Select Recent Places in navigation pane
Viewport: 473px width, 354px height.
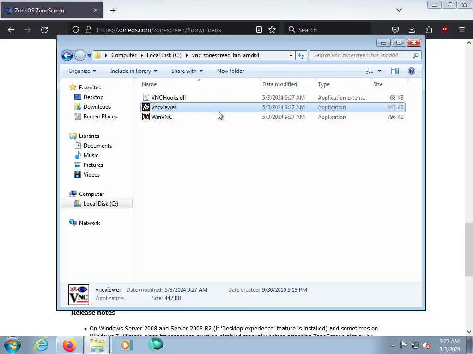(100, 117)
